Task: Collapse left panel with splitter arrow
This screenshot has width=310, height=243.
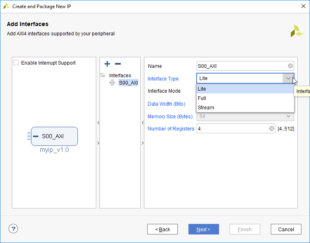Action: pyautogui.click(x=98, y=123)
